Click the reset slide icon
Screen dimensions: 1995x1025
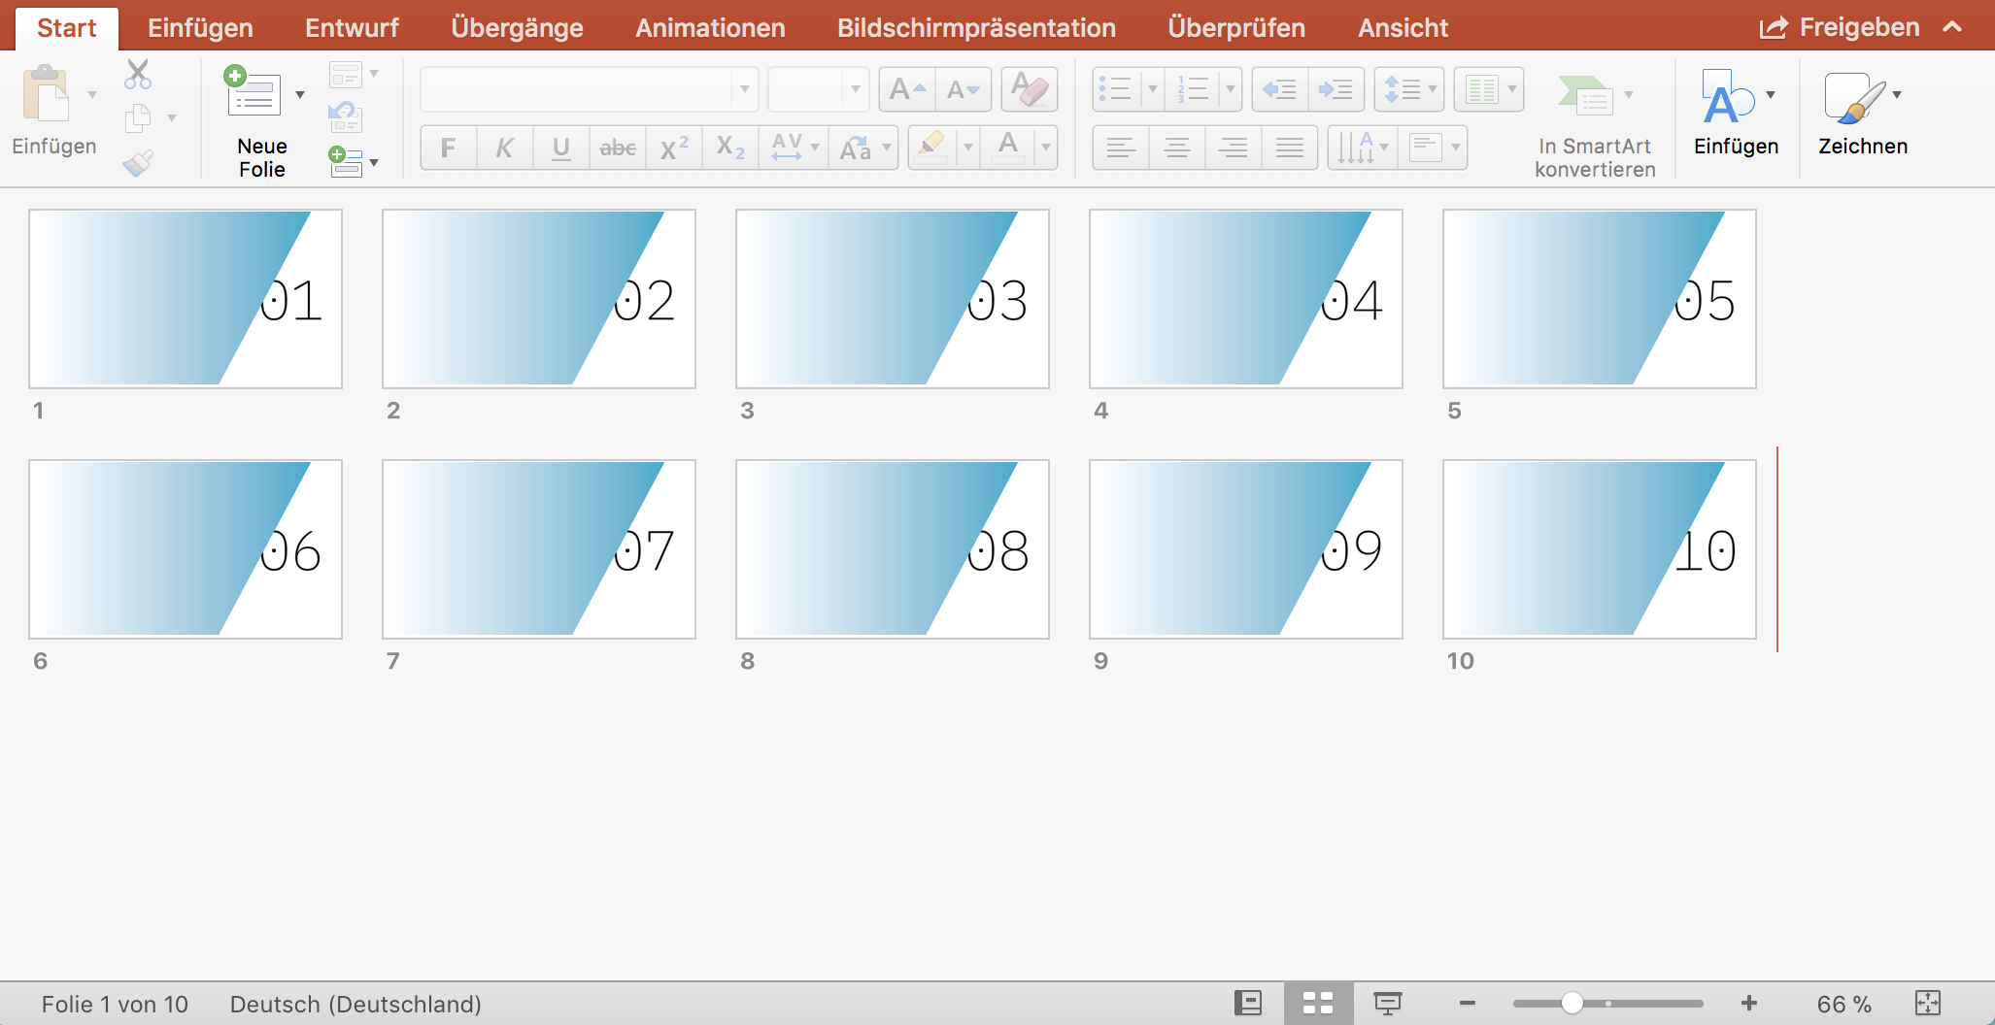coord(346,117)
